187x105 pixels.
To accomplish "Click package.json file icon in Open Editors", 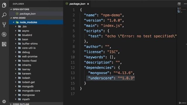I will [17, 14].
